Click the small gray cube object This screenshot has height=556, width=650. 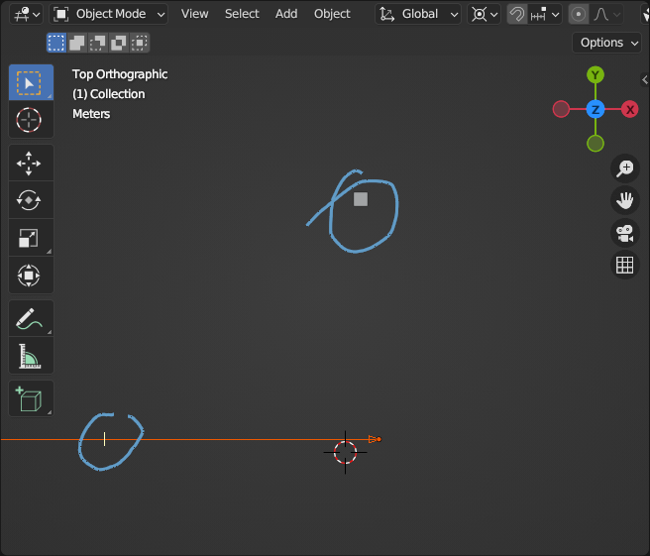361,199
